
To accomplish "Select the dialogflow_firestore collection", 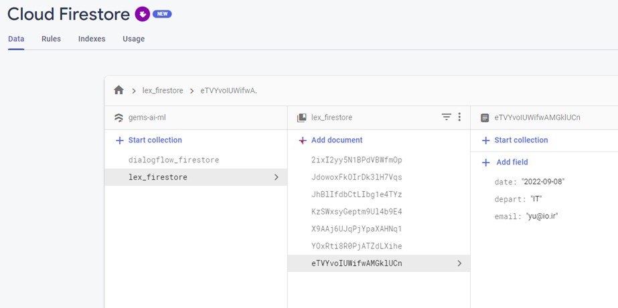I will point(173,160).
